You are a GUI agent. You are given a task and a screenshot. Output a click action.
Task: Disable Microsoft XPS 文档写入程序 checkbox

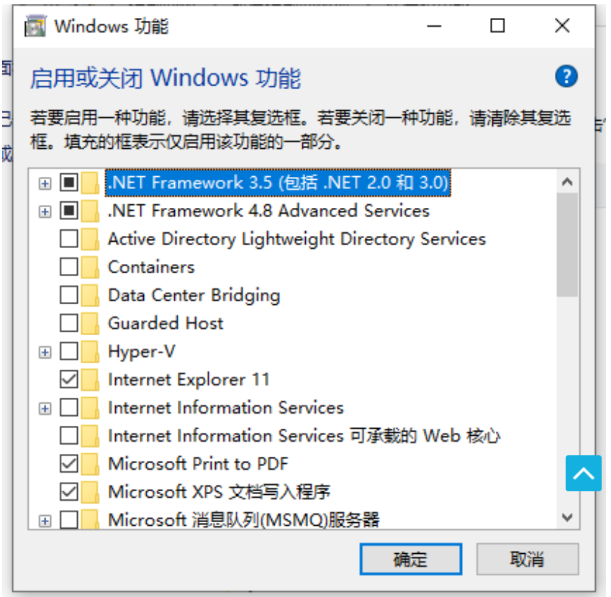69,492
